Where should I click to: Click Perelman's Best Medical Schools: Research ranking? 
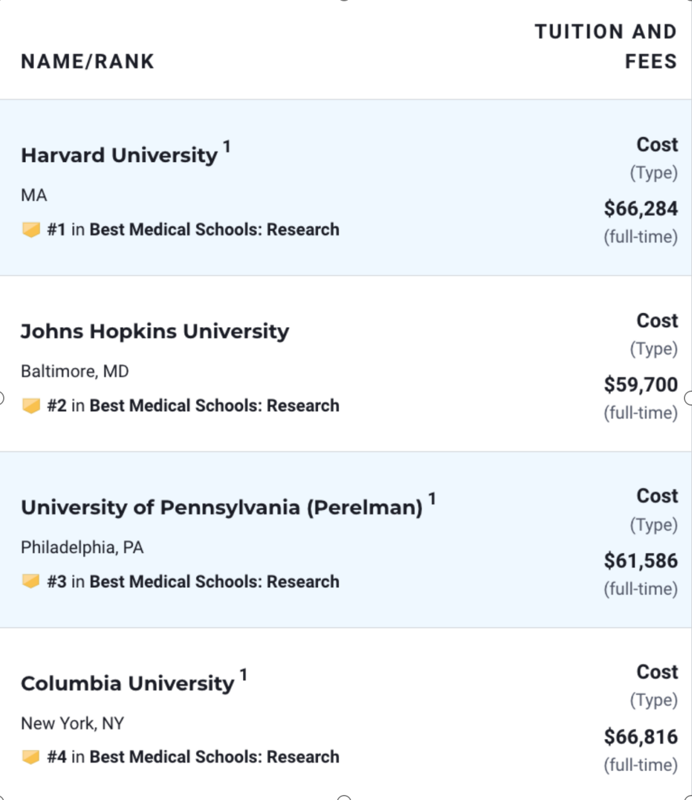tap(214, 581)
